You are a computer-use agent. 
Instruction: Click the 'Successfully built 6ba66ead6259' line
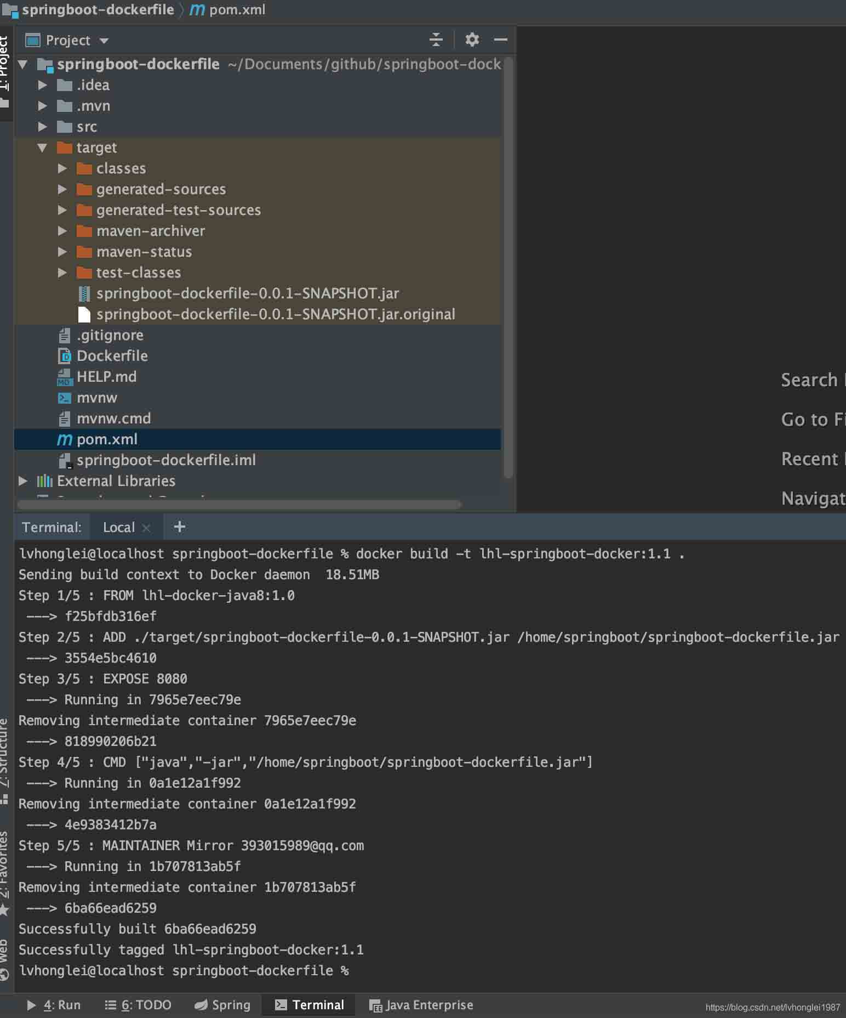(138, 929)
